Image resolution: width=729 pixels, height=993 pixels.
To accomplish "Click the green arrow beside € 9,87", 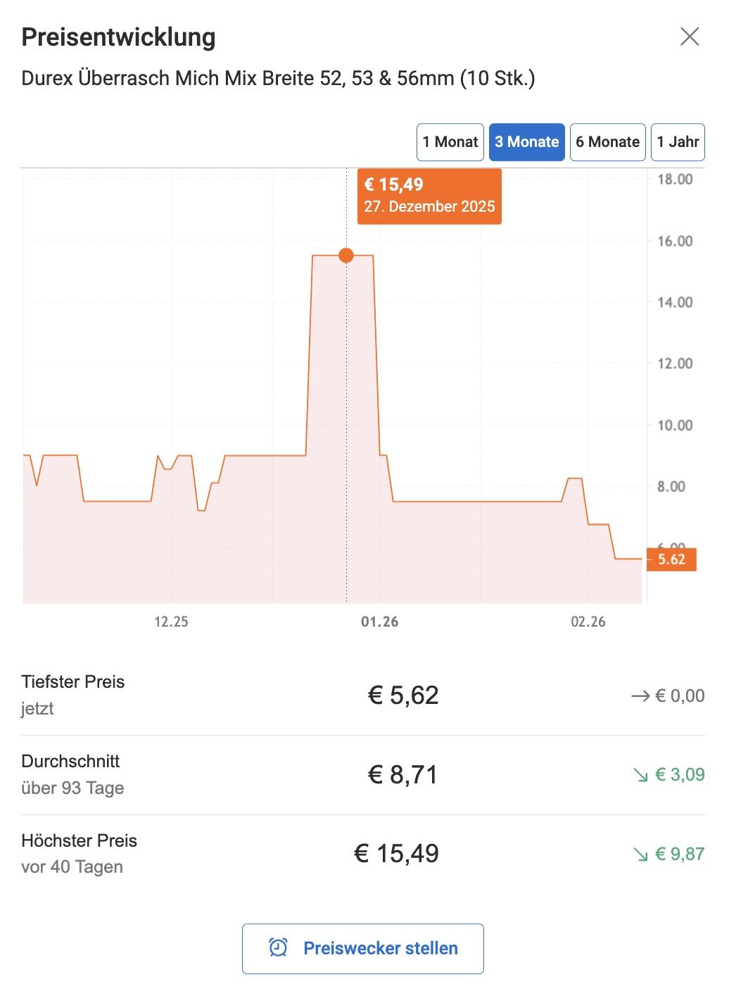I will [x=640, y=854].
